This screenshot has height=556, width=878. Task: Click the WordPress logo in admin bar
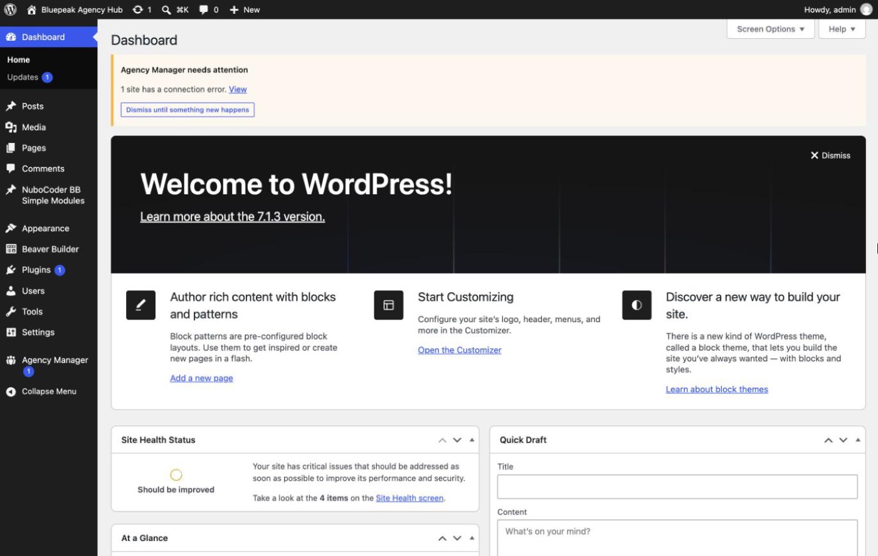click(x=11, y=9)
